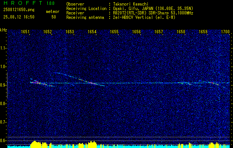Click the Receiver label
233x148 pixels.
(x=75, y=13)
